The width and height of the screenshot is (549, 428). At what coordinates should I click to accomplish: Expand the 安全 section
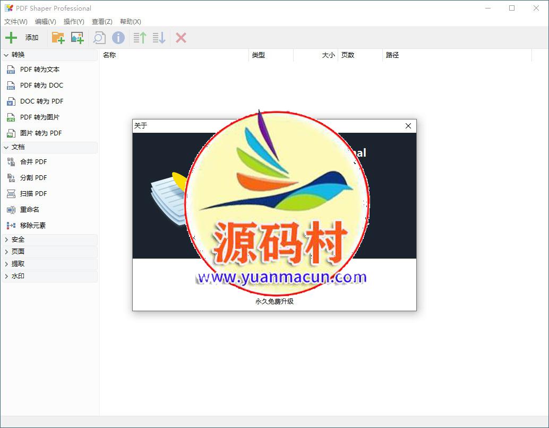pos(19,239)
